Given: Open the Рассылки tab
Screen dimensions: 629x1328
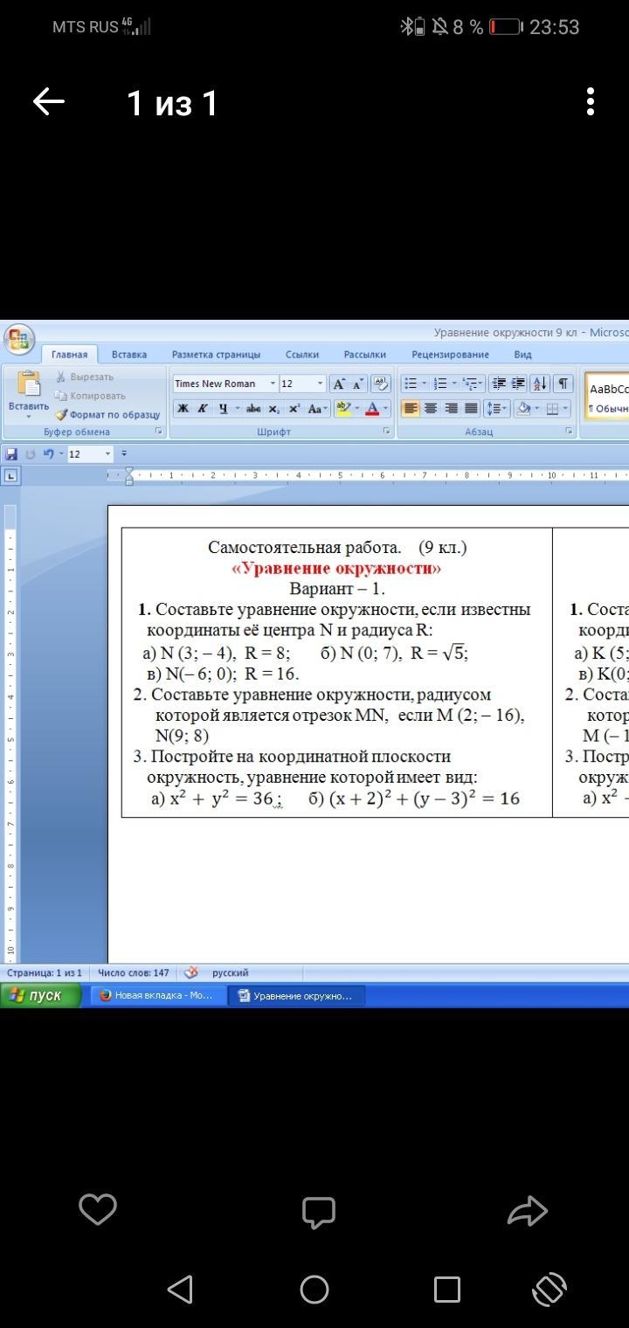Looking at the screenshot, I should [x=364, y=355].
